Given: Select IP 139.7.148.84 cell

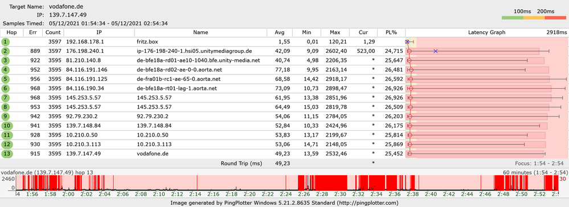Looking at the screenshot, I should click(84, 126).
